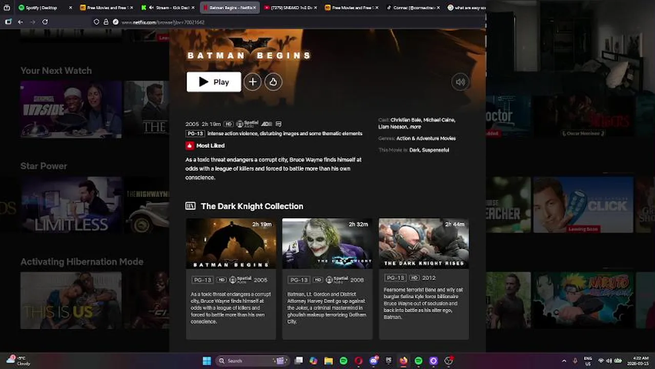The height and width of the screenshot is (369, 655).
Task: Click the Dark Knight Collection icon
Action: click(x=190, y=206)
